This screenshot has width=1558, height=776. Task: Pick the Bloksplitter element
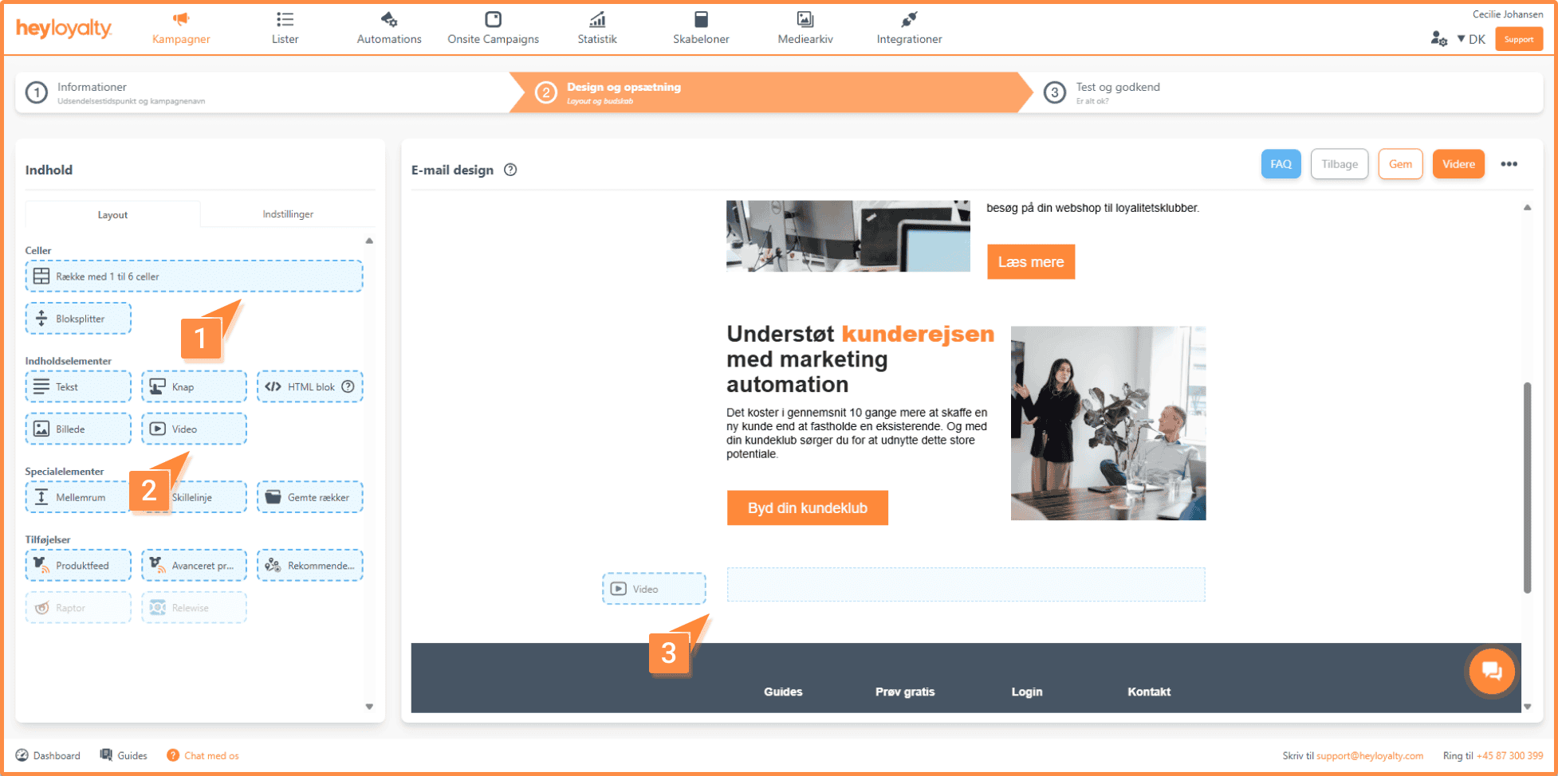tap(78, 319)
